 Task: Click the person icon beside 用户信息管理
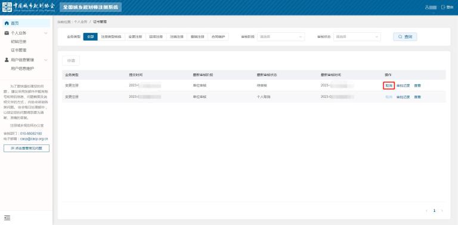[x=7, y=60]
